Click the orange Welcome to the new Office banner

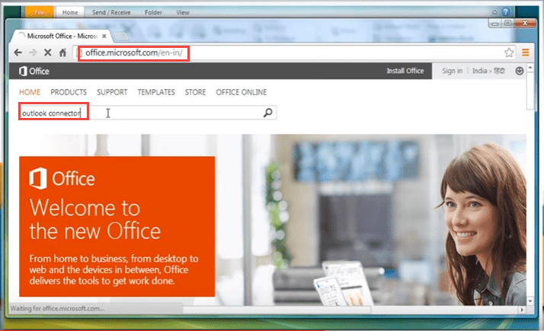point(117,226)
